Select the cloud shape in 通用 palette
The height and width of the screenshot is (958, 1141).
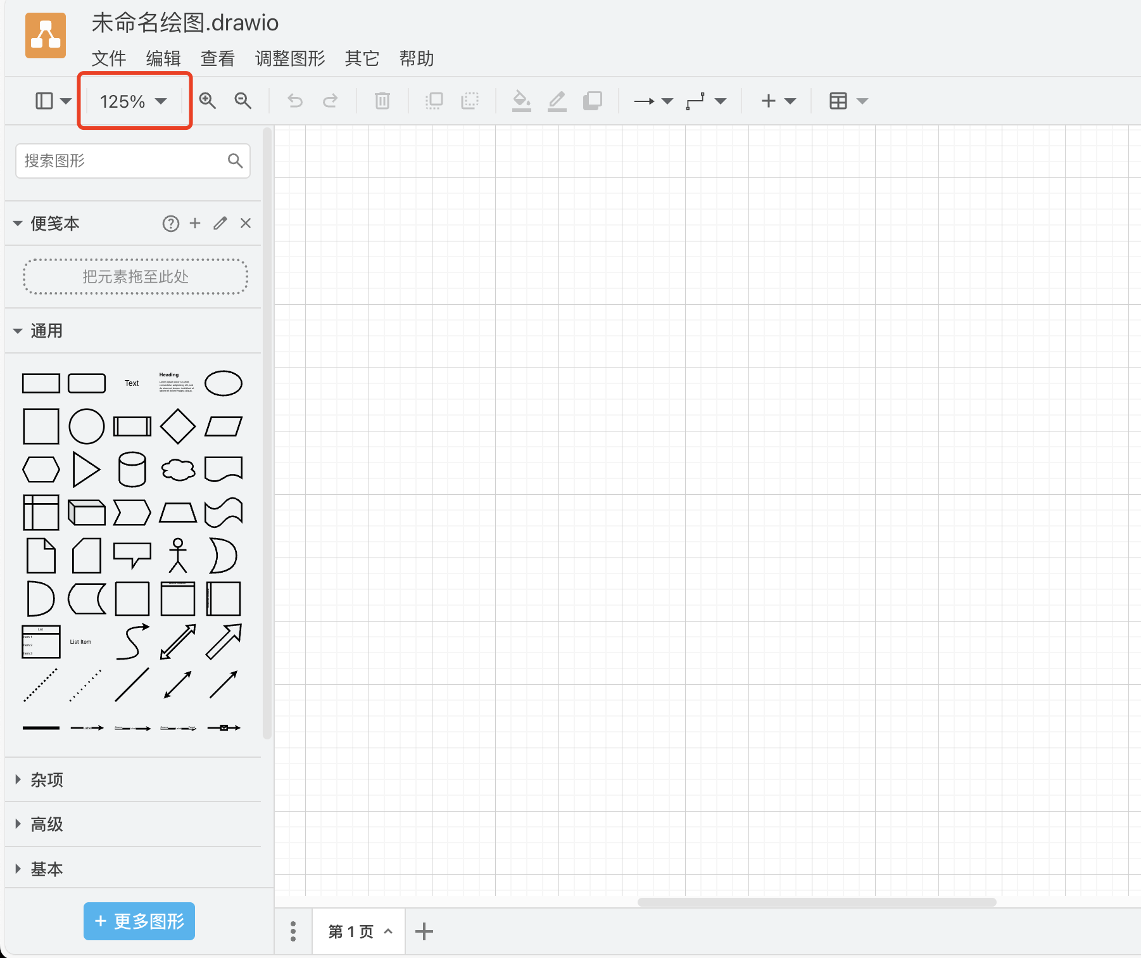178,469
